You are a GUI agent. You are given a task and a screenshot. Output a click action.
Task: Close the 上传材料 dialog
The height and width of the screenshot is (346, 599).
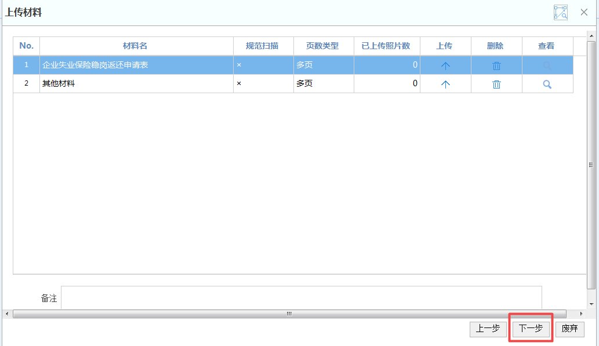(x=584, y=12)
